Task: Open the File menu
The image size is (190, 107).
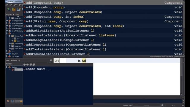Action: (x=7, y=5)
